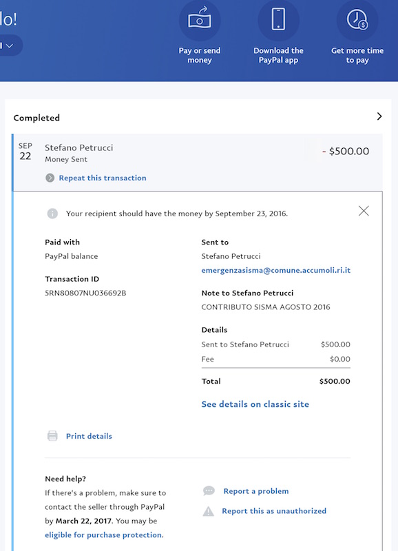The width and height of the screenshot is (398, 551).
Task: Open eligible for purchase protection link
Action: point(103,535)
